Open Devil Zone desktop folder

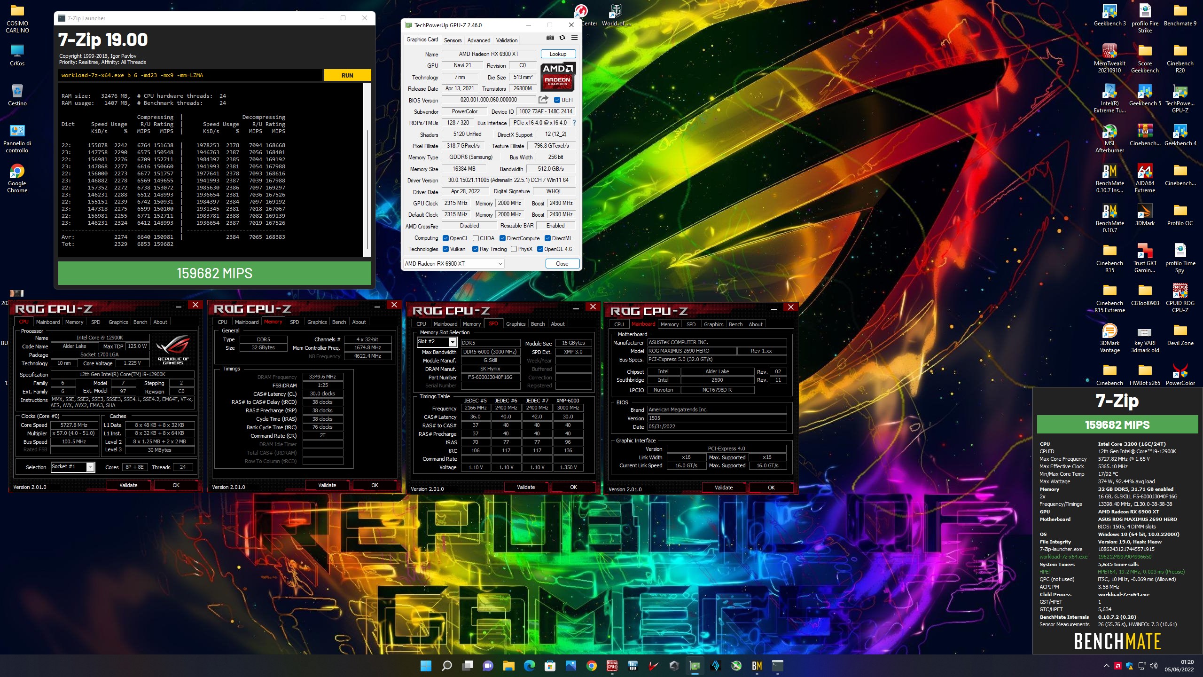[x=1180, y=335]
